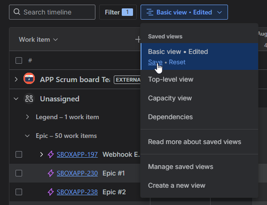Click the epic lightning icon for SBOXAPP-197
Screen dimensions: 267x205
[51, 154]
